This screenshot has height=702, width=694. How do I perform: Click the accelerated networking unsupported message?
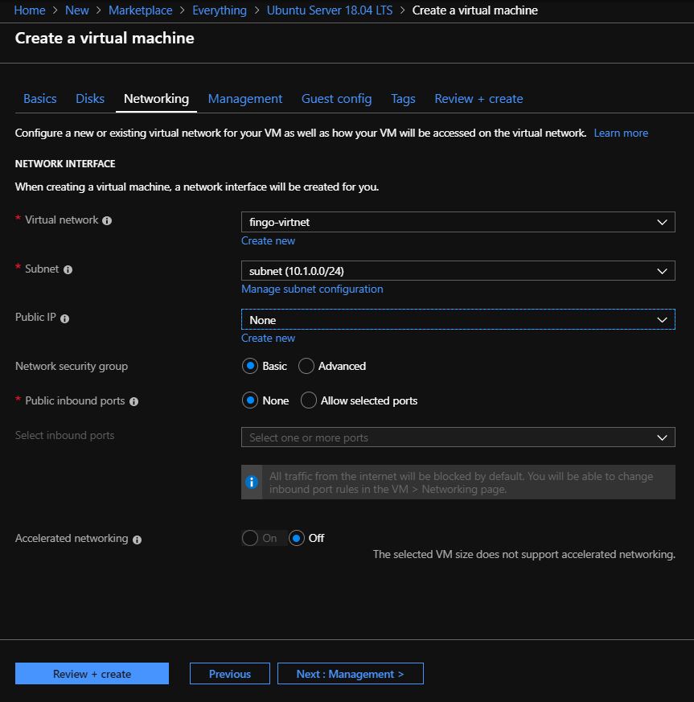click(524, 554)
